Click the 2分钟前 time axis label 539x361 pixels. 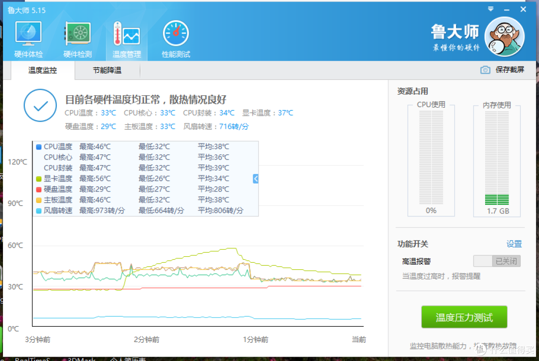tap(147, 340)
